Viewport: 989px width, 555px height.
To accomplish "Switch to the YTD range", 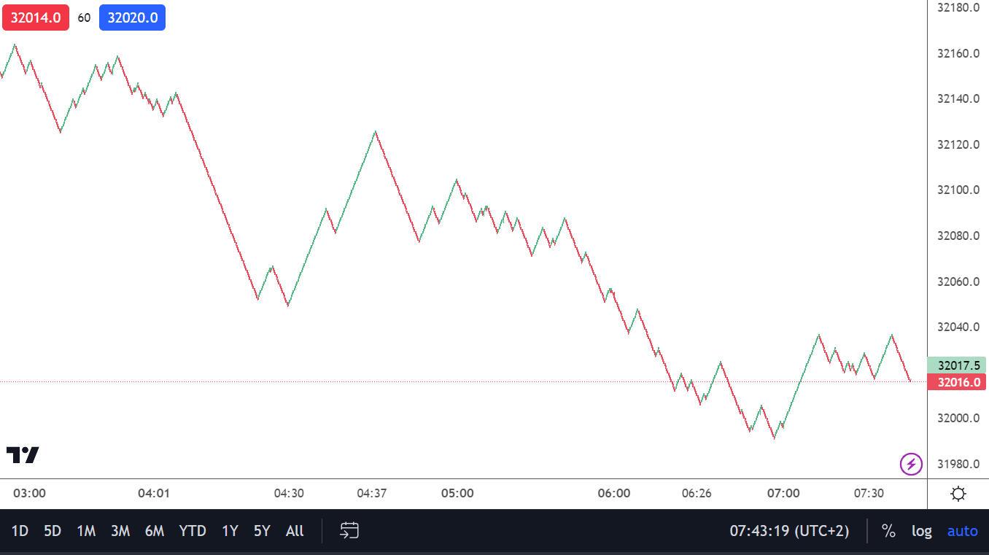I will click(x=193, y=531).
